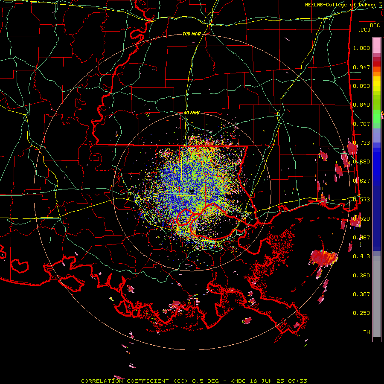Select the 0.413 scale value
This screenshot has height=384, width=384.
[361, 256]
